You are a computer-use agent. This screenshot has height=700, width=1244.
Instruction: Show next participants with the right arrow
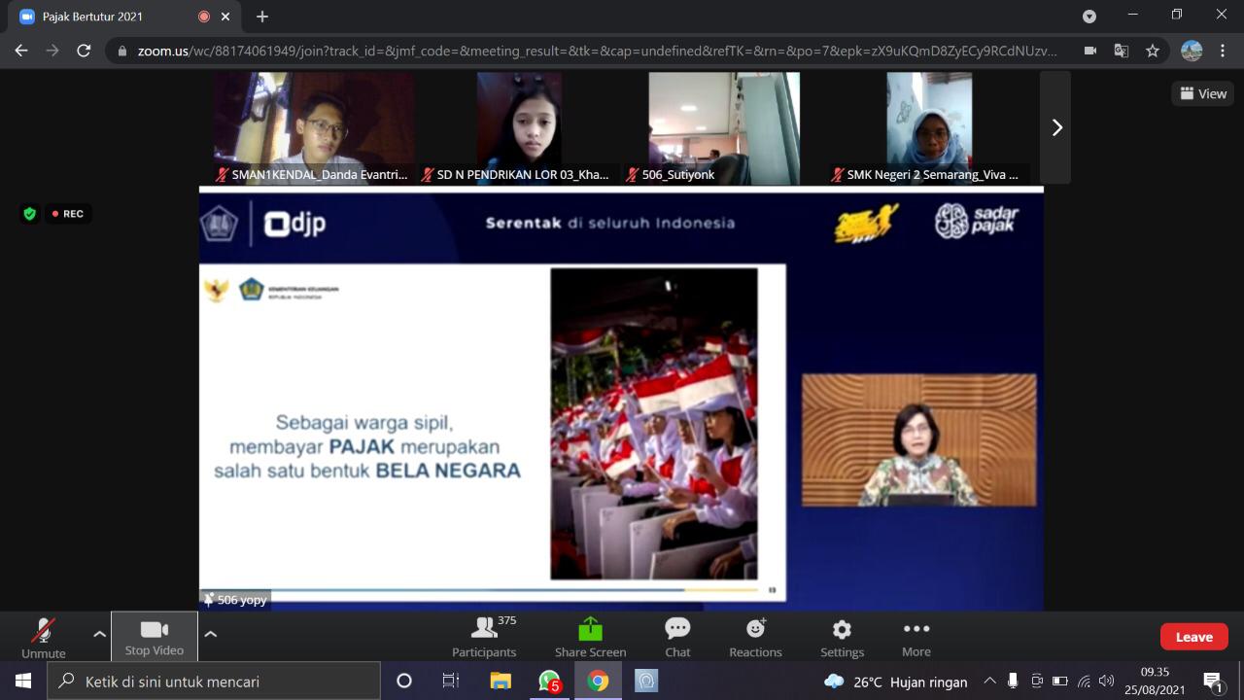click(x=1056, y=127)
